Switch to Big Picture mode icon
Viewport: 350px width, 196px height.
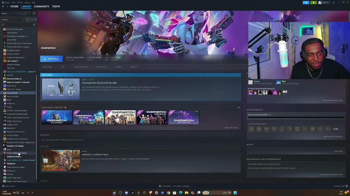(x=334, y=2)
